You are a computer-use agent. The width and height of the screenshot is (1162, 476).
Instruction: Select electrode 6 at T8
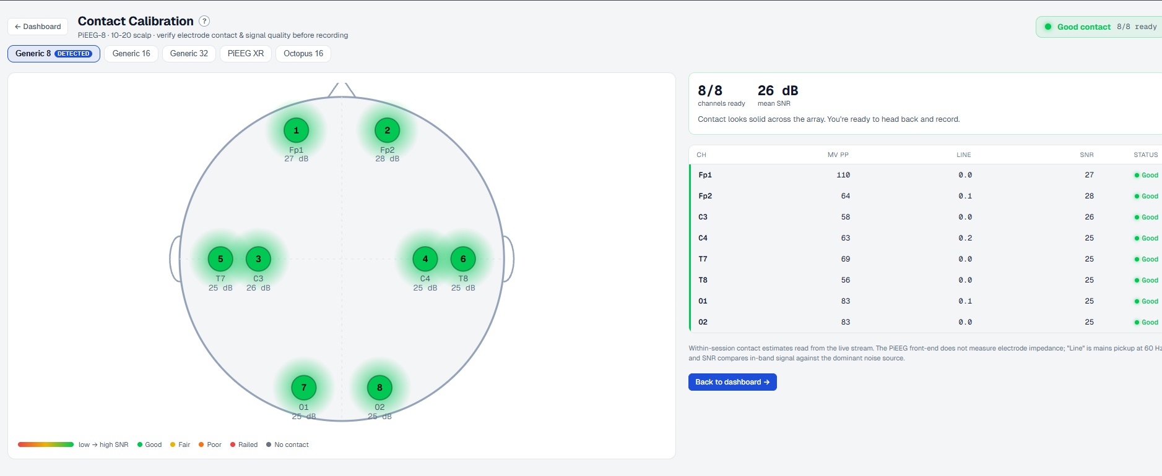click(x=463, y=259)
